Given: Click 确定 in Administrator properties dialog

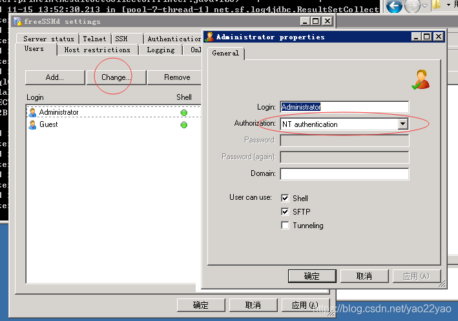Looking at the screenshot, I should [x=312, y=276].
